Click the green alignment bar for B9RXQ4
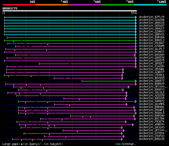The width and height of the screenshot is (169, 146). pos(71,37)
